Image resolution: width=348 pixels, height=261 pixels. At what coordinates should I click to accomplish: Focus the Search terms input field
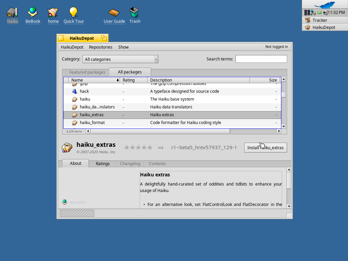[261, 59]
